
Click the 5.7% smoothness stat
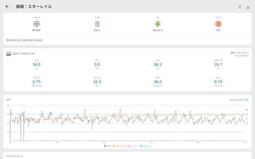click(x=37, y=82)
